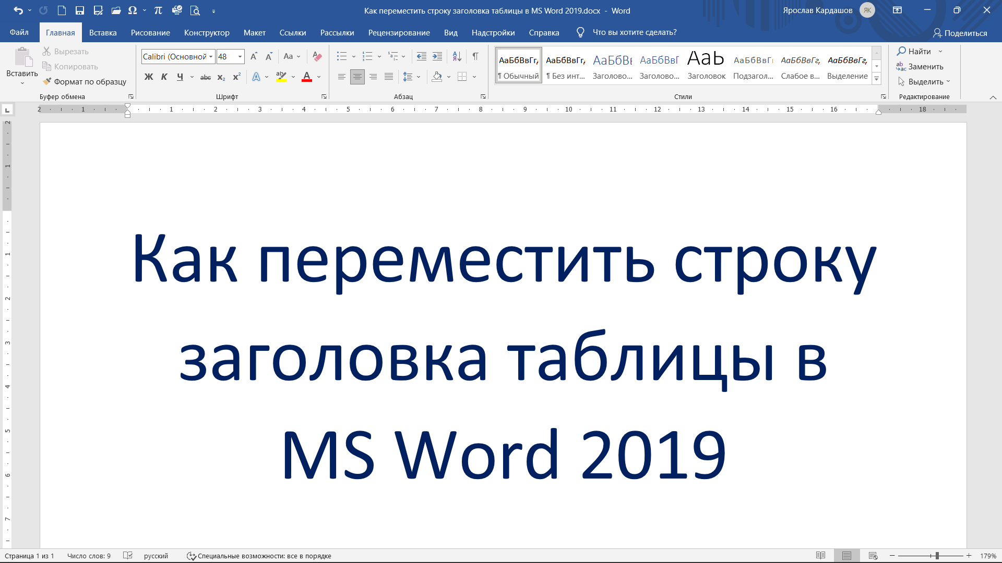This screenshot has height=563, width=1002.
Task: Open Шрифт dialog launcher
Action: tap(324, 96)
